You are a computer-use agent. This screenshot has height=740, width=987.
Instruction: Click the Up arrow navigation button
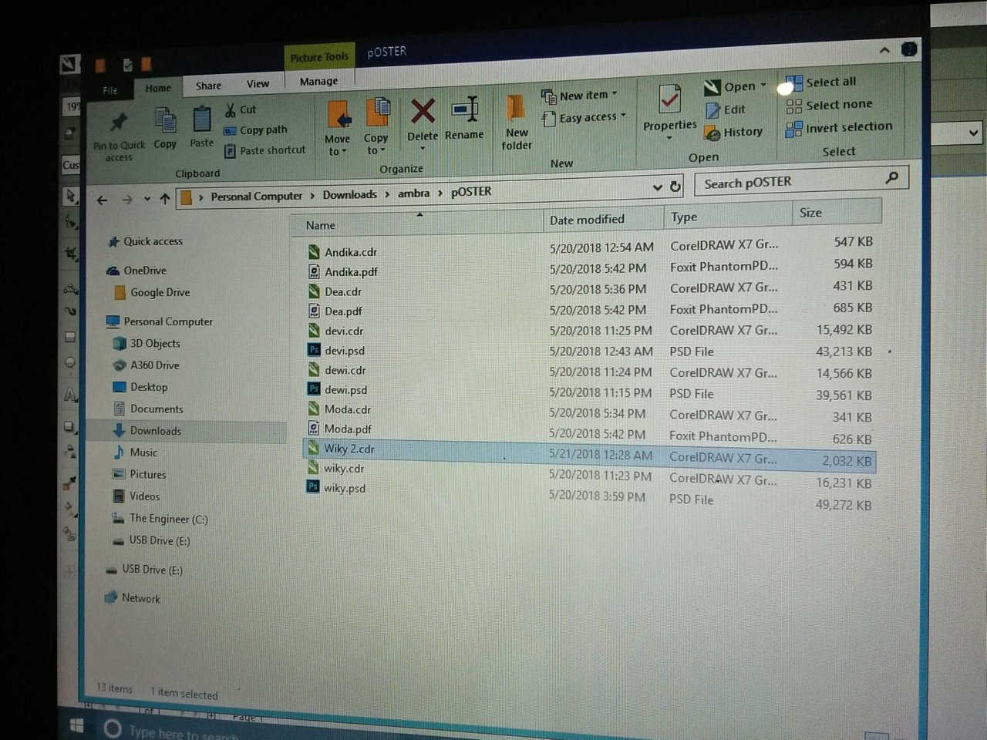coord(165,199)
